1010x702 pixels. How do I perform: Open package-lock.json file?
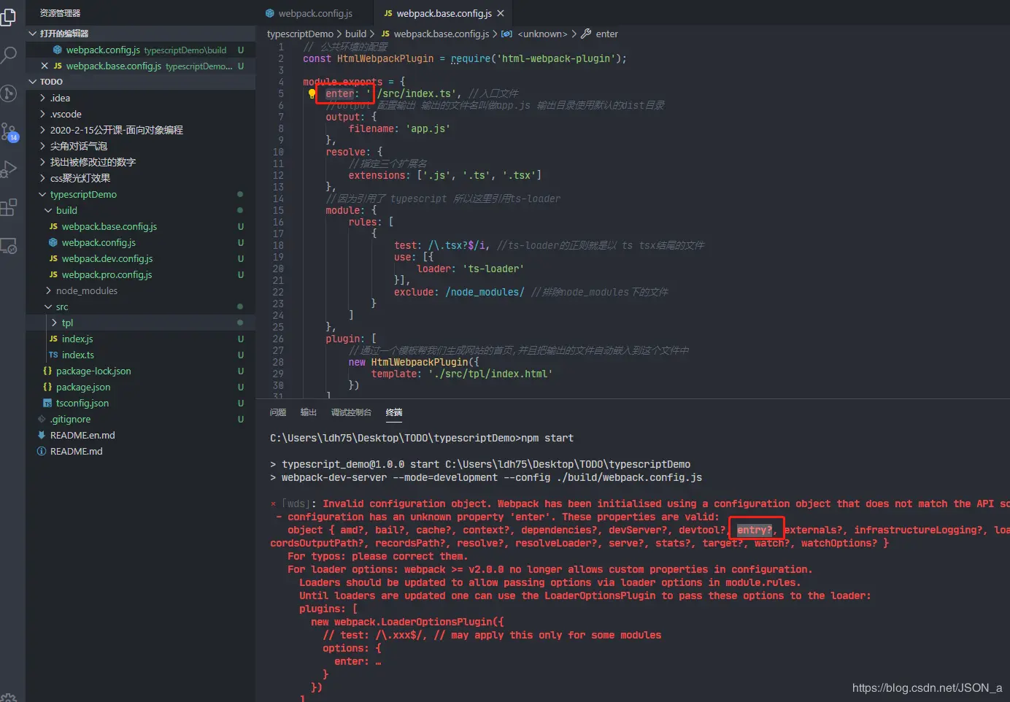pyautogui.click(x=140, y=371)
